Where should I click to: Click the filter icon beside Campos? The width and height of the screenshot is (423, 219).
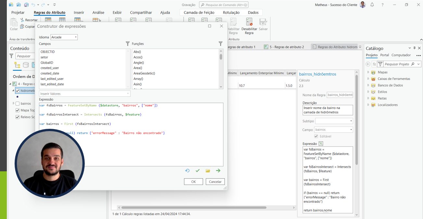[128, 43]
